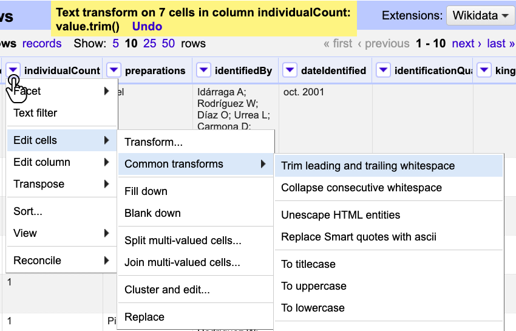516x331 pixels.
Task: Select Collapse consecutive whitespace
Action: [x=361, y=188]
